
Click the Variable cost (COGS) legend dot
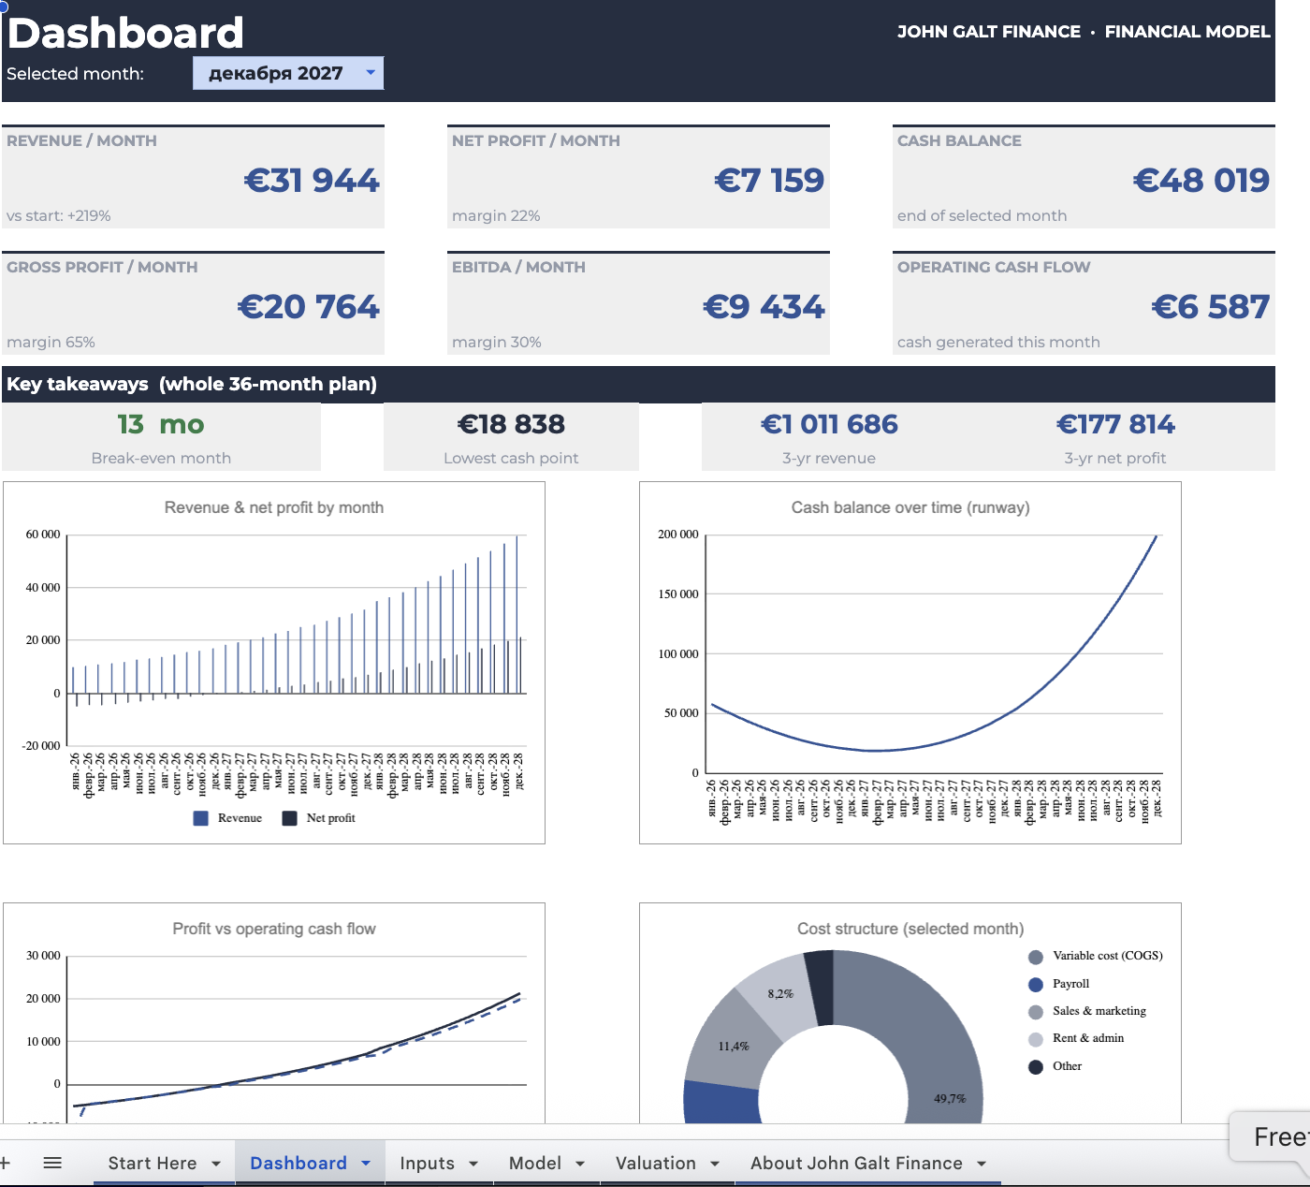1036,957
